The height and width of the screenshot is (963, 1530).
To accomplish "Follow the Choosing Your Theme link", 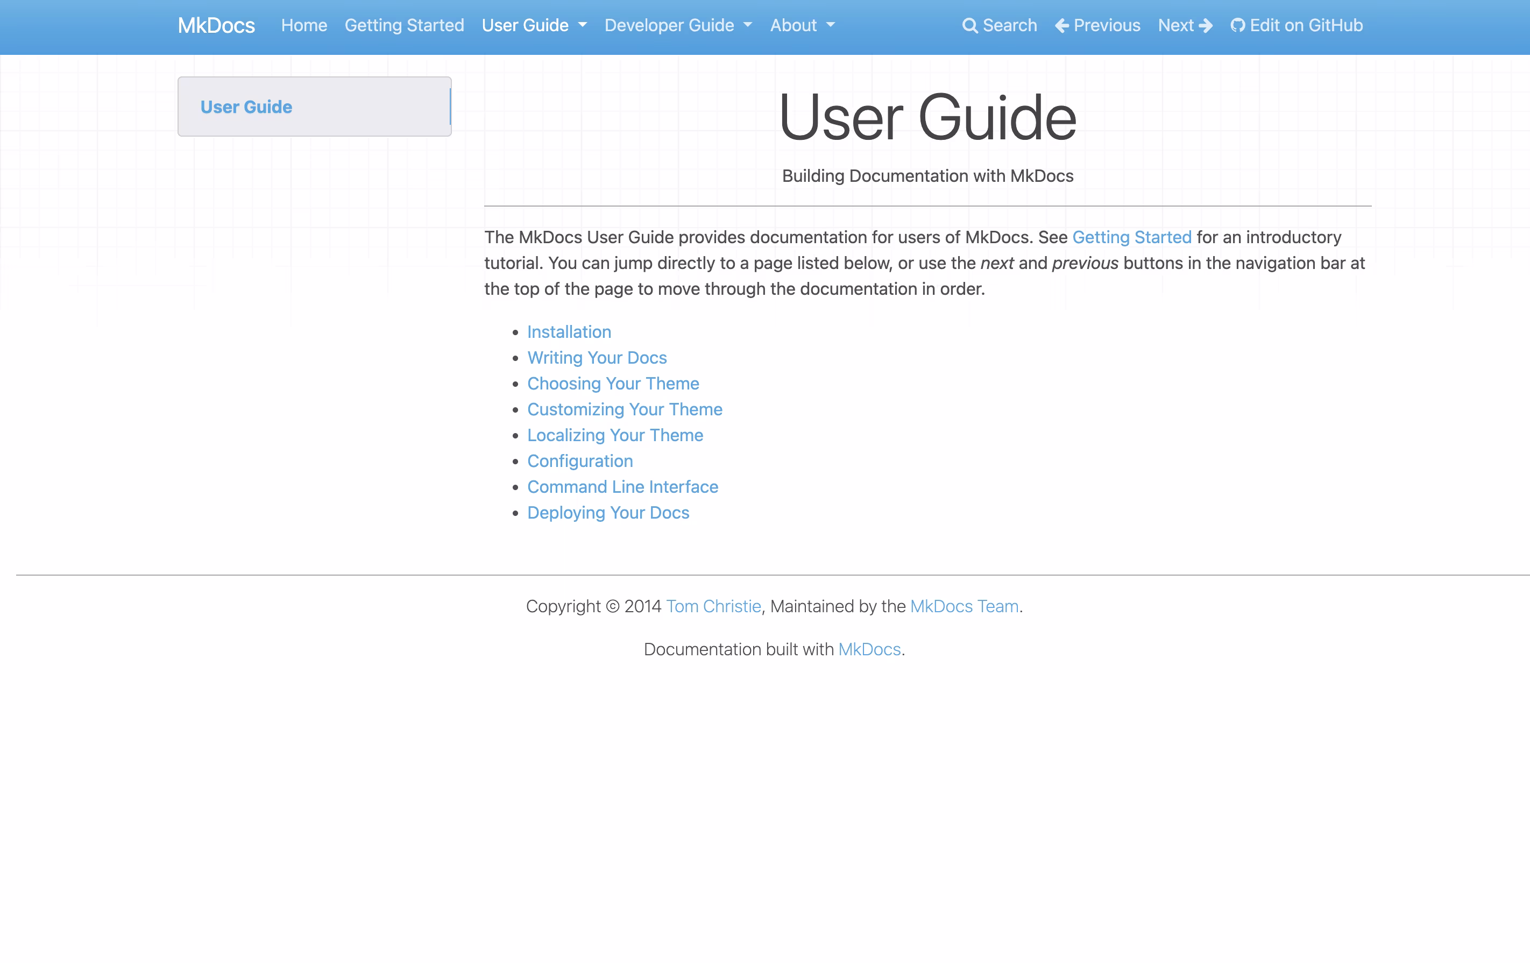I will (613, 384).
